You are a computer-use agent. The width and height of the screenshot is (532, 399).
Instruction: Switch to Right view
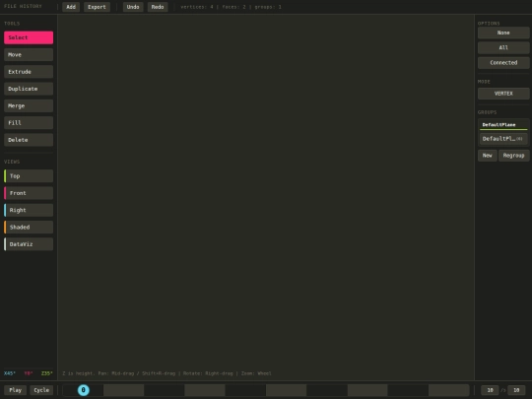[29, 210]
